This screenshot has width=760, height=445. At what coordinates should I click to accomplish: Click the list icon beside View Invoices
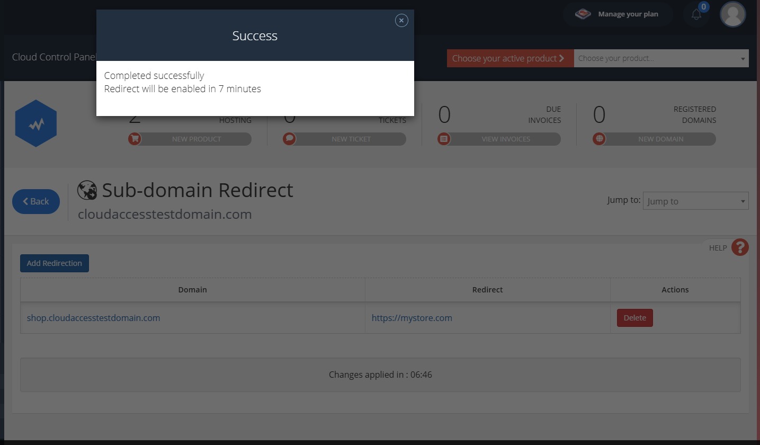point(444,139)
